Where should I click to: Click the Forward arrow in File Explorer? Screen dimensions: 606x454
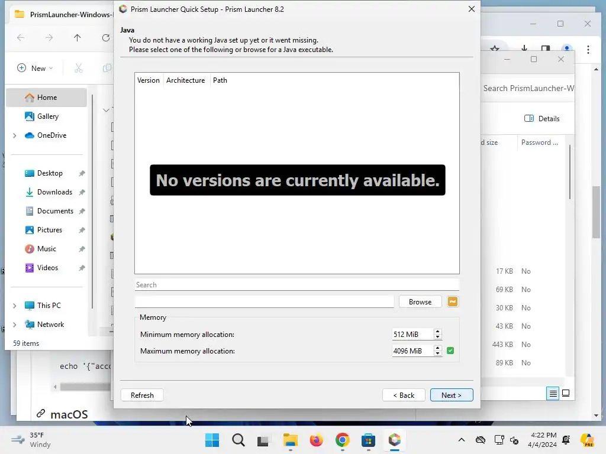point(49,37)
